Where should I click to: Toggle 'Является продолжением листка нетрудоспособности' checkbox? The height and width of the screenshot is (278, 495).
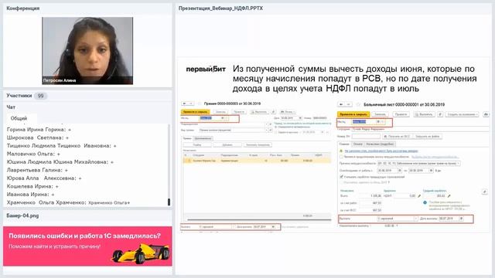(x=341, y=157)
